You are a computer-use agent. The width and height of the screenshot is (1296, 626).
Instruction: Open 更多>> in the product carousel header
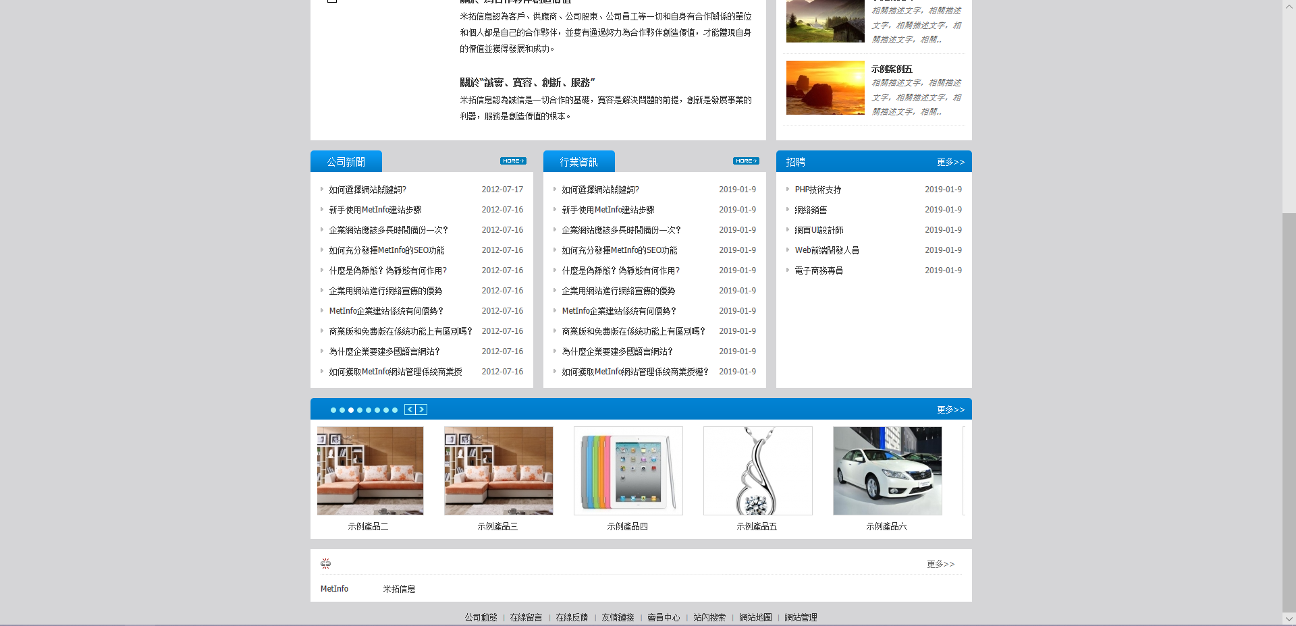coord(950,409)
